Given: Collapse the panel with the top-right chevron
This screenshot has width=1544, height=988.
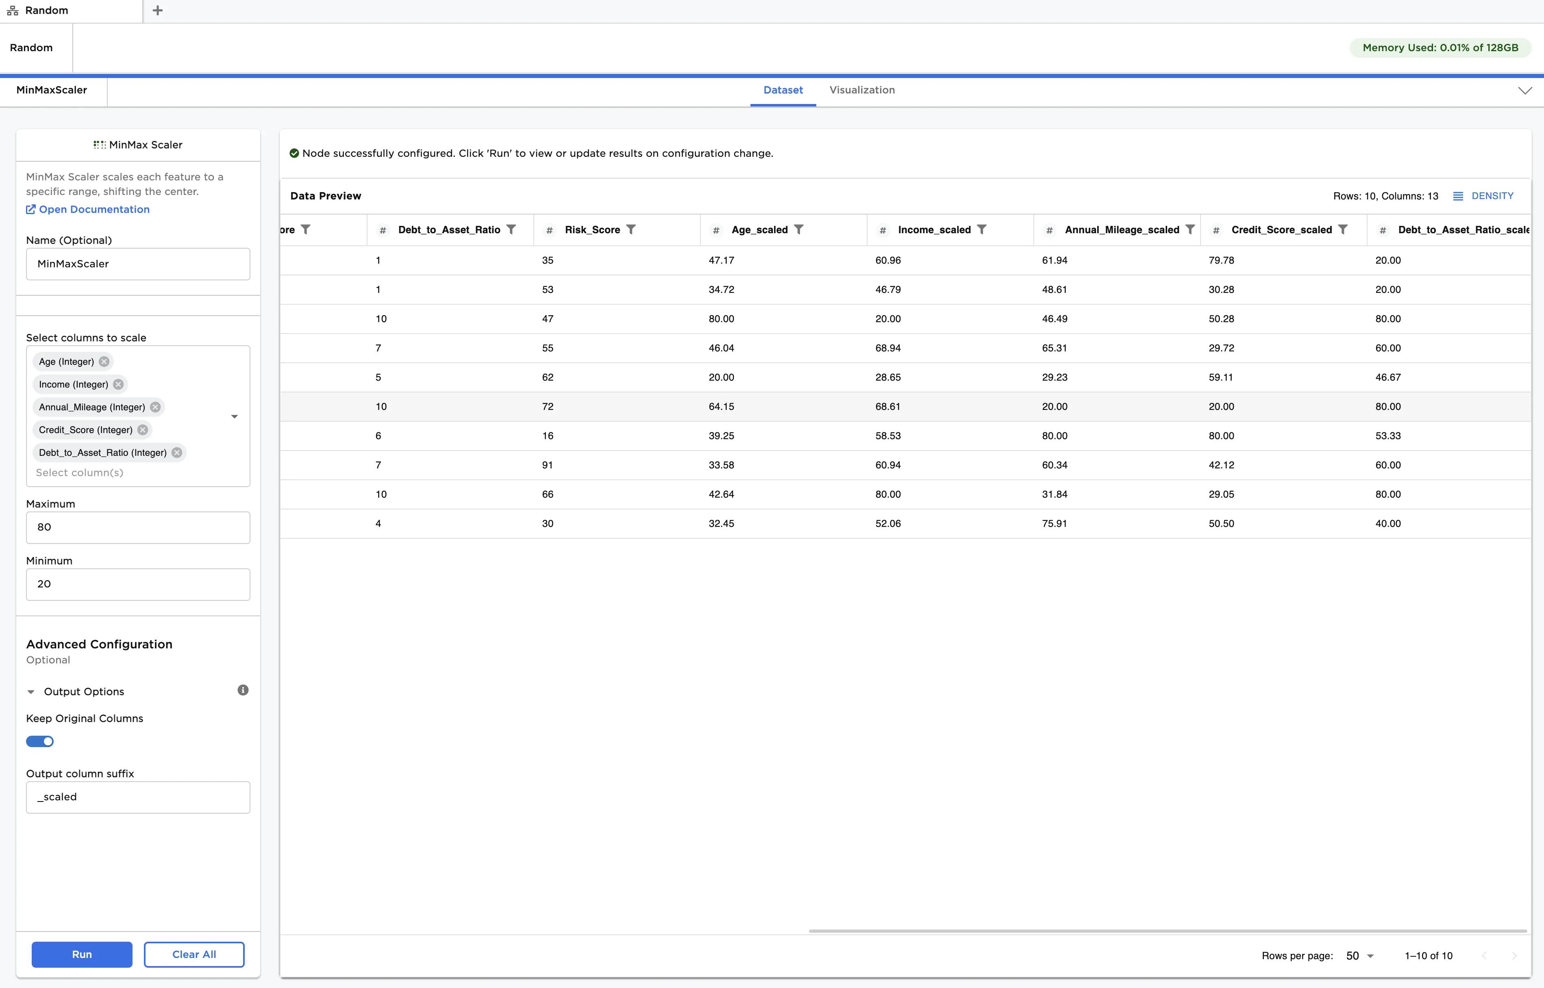Looking at the screenshot, I should click(1525, 91).
